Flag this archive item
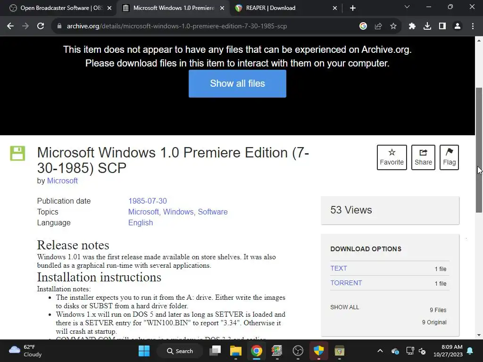The height and width of the screenshot is (362, 483). tap(449, 157)
